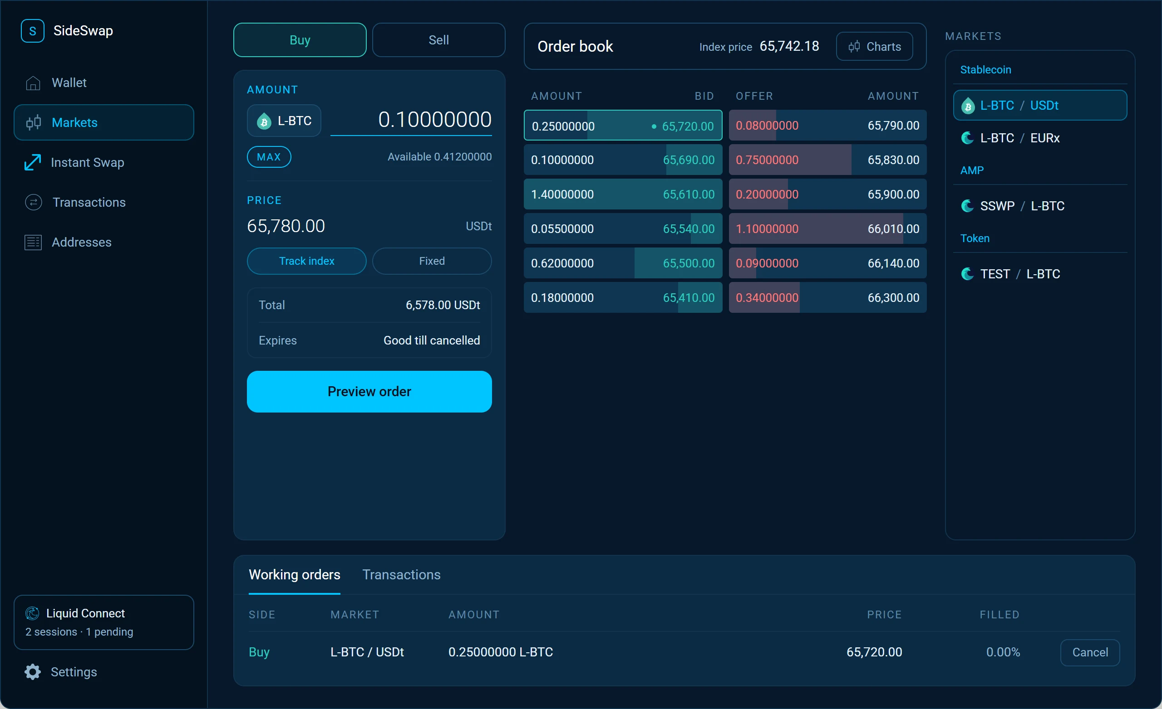Click the TEST / L-BTC market icon
The width and height of the screenshot is (1162, 709).
968,274
